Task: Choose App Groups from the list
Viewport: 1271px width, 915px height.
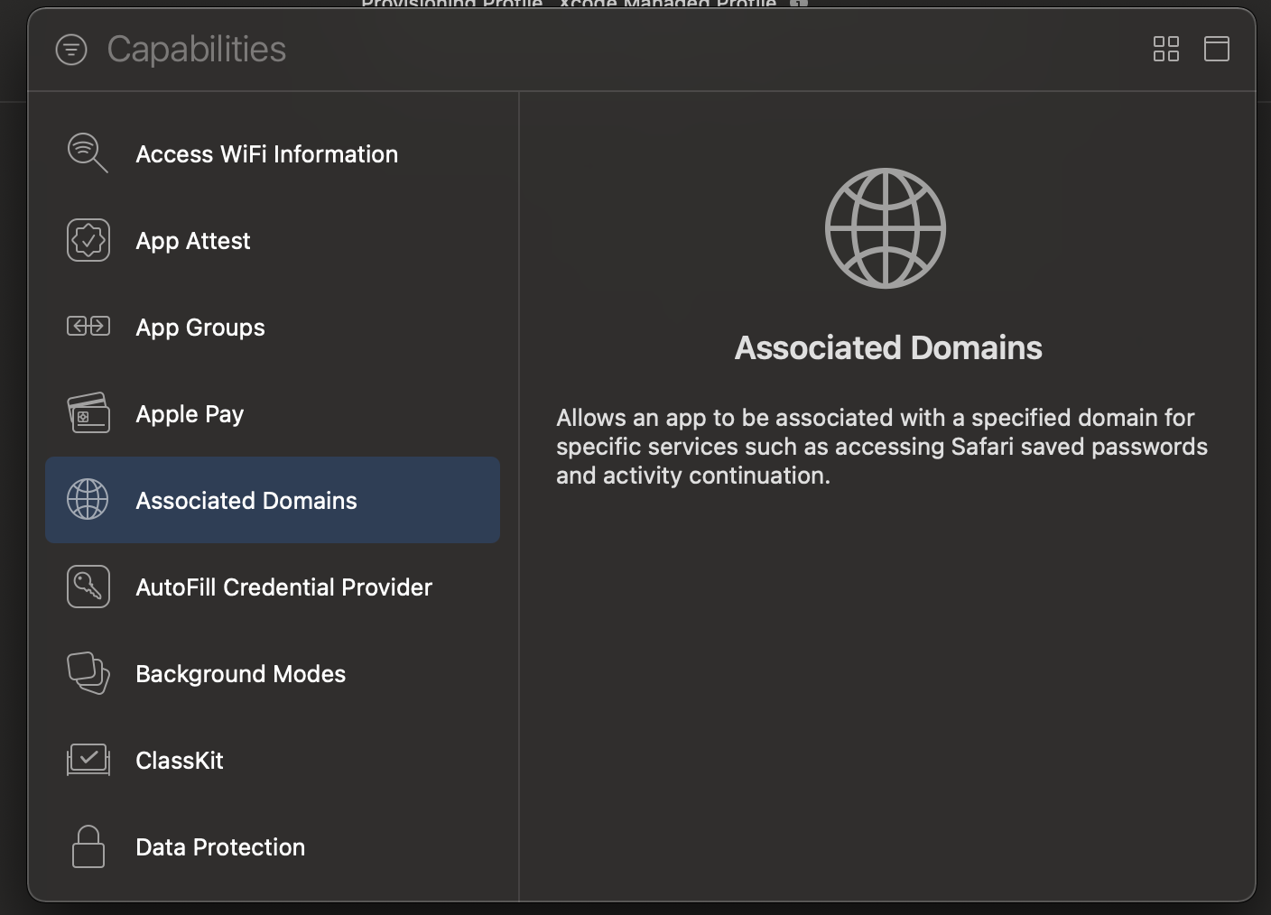Action: (x=200, y=328)
